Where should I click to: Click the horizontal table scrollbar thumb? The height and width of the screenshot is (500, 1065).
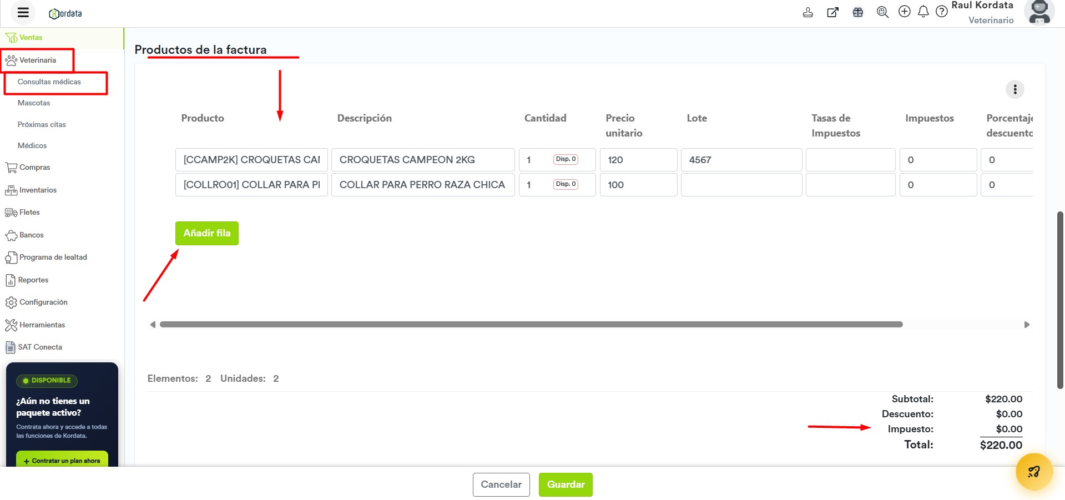531,325
